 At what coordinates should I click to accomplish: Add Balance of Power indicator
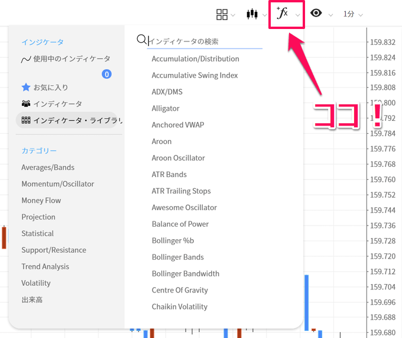click(180, 224)
